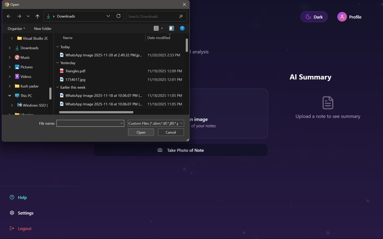Click the AI Summary document icon

tap(328, 103)
